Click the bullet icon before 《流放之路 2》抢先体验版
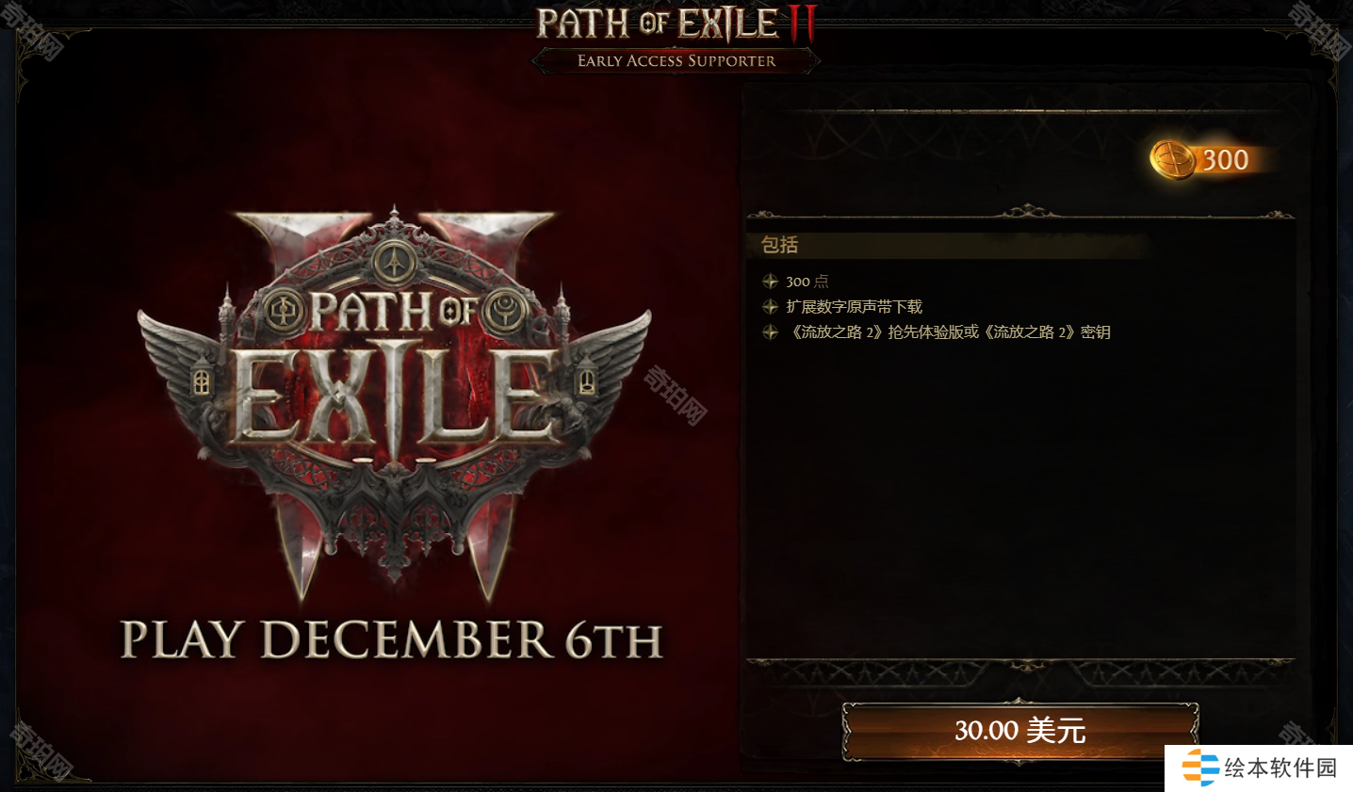This screenshot has width=1353, height=792. click(x=770, y=332)
